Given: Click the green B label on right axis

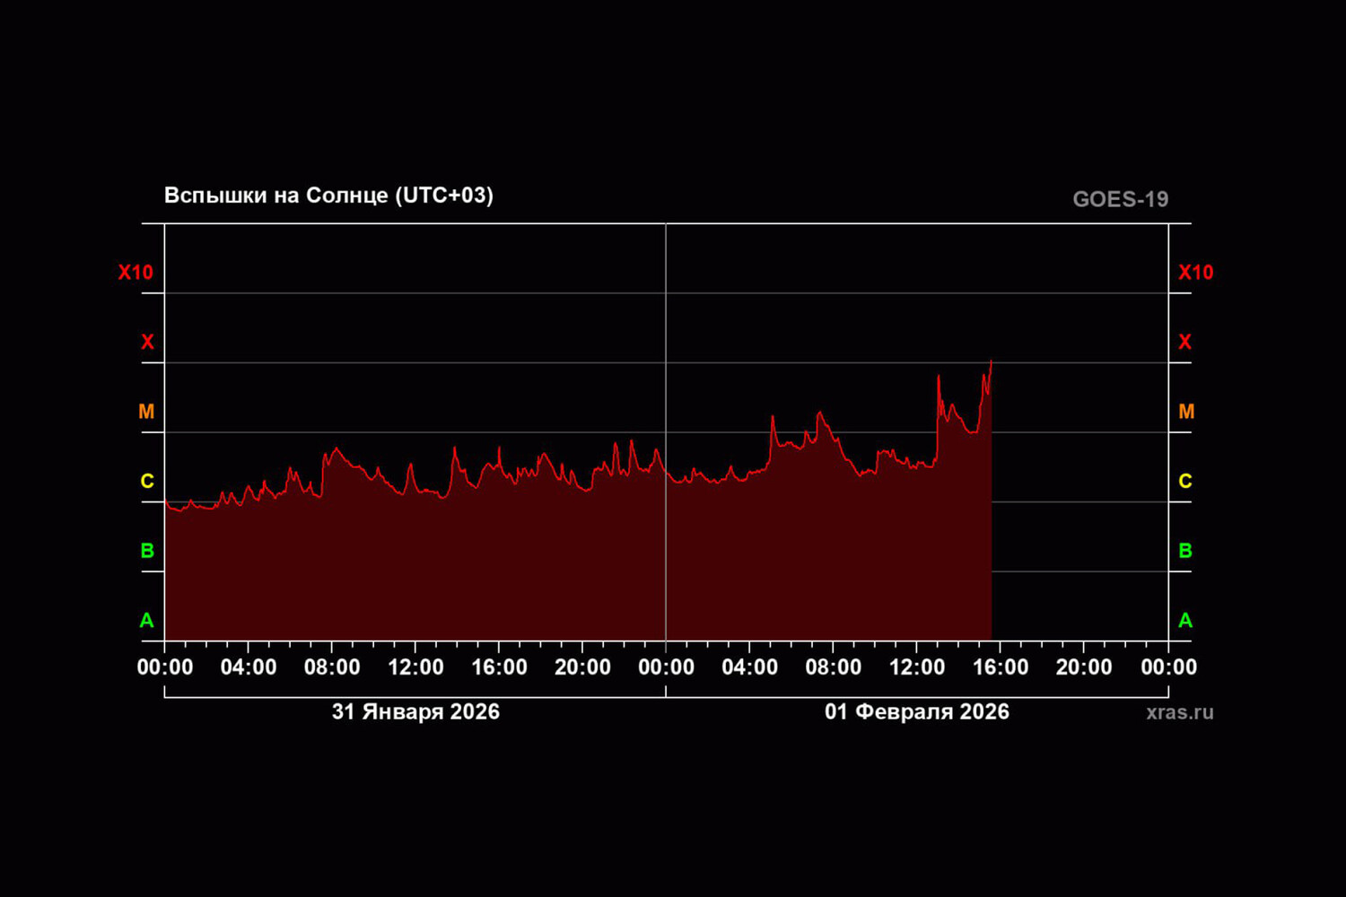Looking at the screenshot, I should point(1185,551).
